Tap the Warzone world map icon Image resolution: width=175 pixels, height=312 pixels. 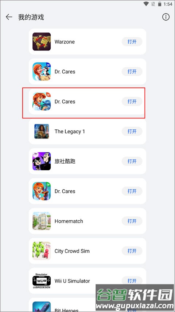point(42,42)
